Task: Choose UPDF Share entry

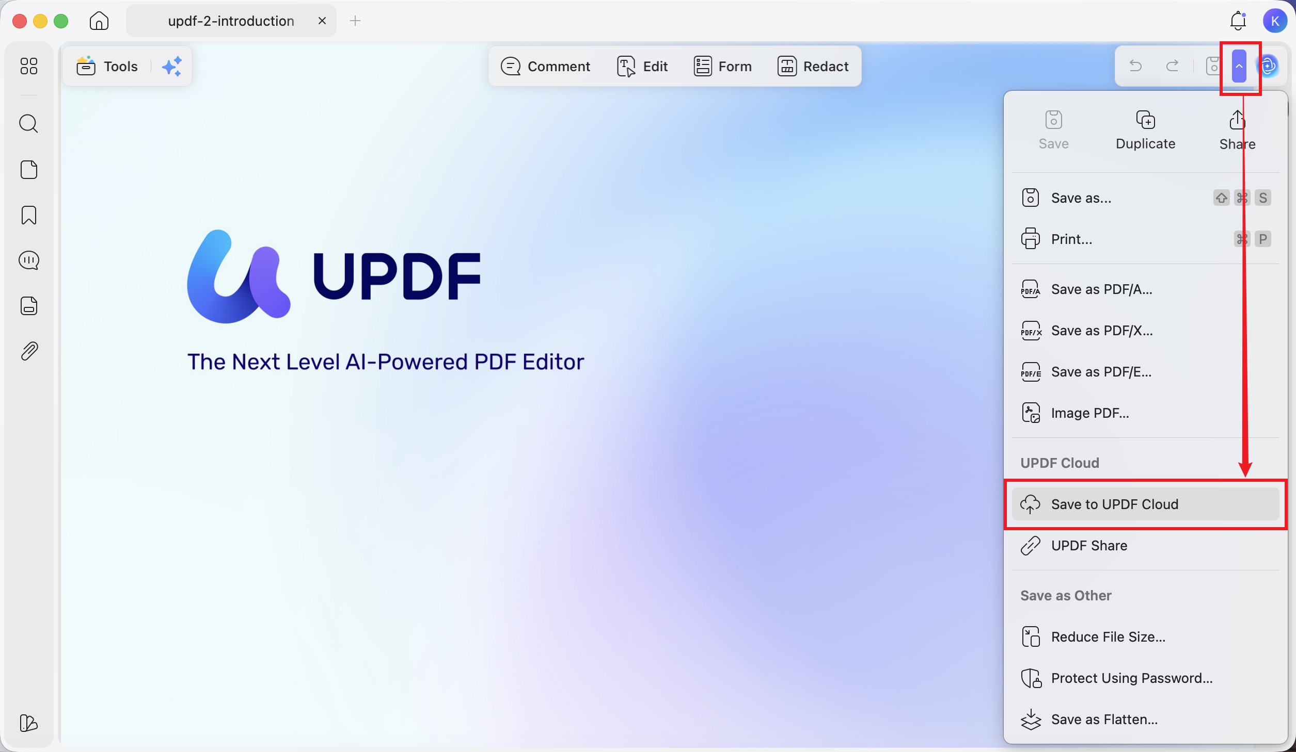Action: [x=1145, y=545]
